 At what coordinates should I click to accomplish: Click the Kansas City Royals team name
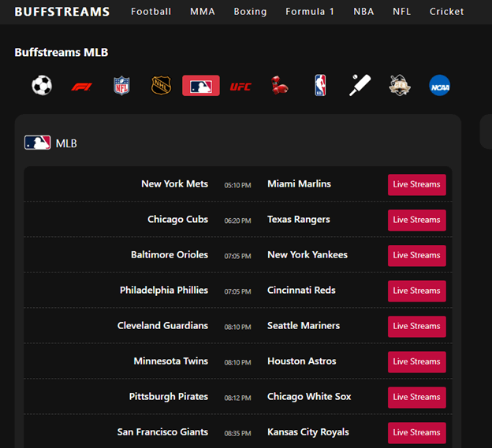[308, 432]
